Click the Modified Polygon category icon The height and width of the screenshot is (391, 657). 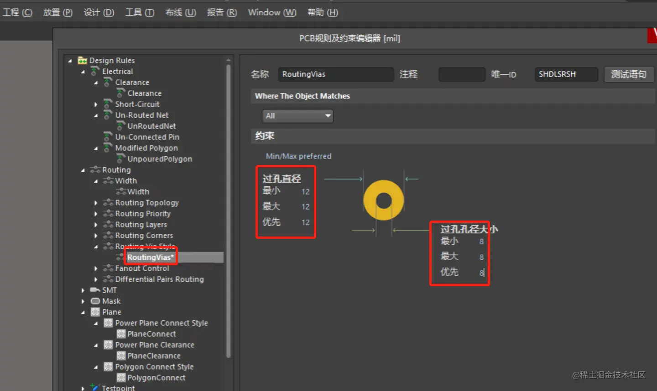(108, 148)
